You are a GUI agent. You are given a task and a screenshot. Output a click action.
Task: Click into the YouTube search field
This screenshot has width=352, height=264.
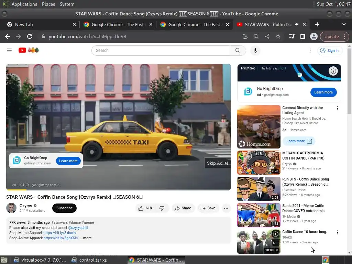(x=161, y=51)
